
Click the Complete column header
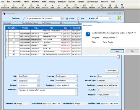(12, 28)
